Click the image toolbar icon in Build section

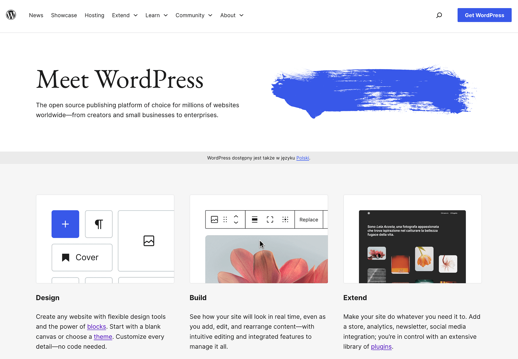214,220
